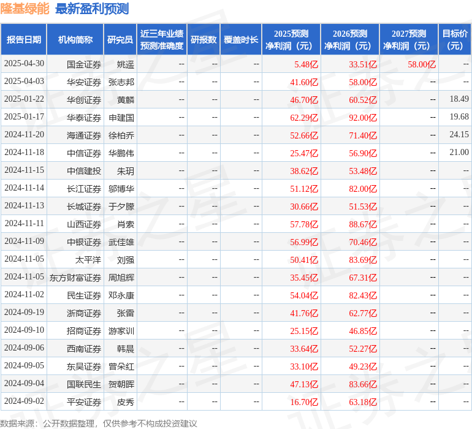Click the 研究员 column header
The width and height of the screenshot is (472, 429).
coord(120,40)
